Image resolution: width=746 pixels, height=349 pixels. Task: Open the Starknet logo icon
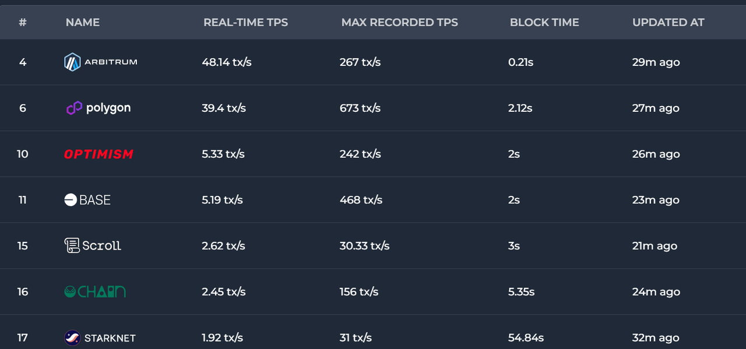tap(72, 338)
